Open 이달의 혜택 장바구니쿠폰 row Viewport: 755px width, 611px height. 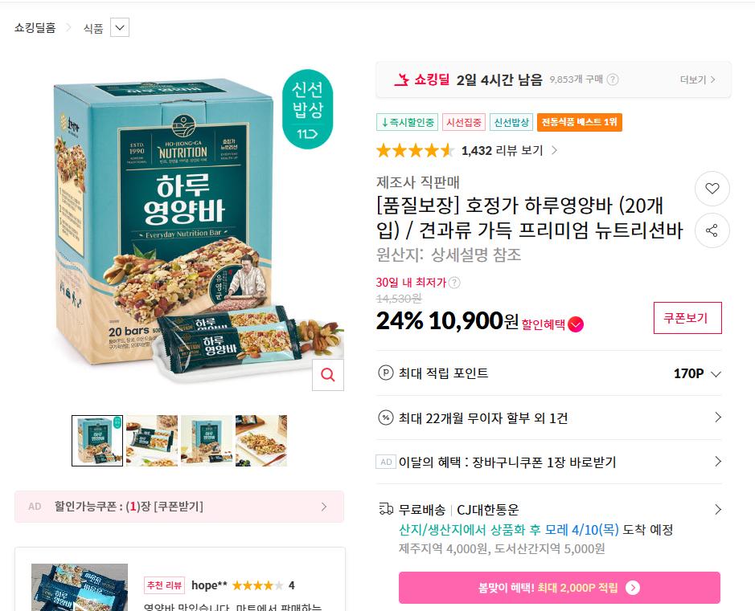click(548, 462)
